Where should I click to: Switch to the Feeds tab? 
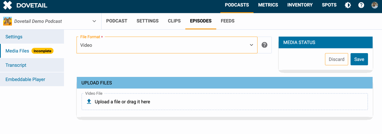[228, 21]
